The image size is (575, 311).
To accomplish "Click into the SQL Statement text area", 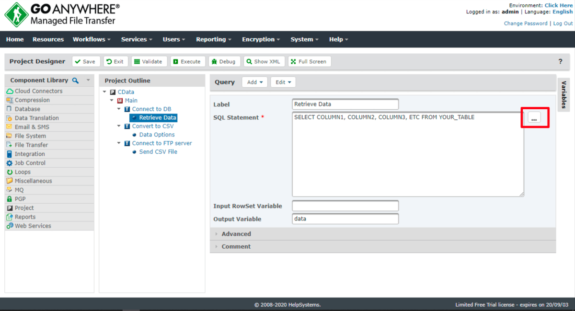I will click(x=408, y=154).
